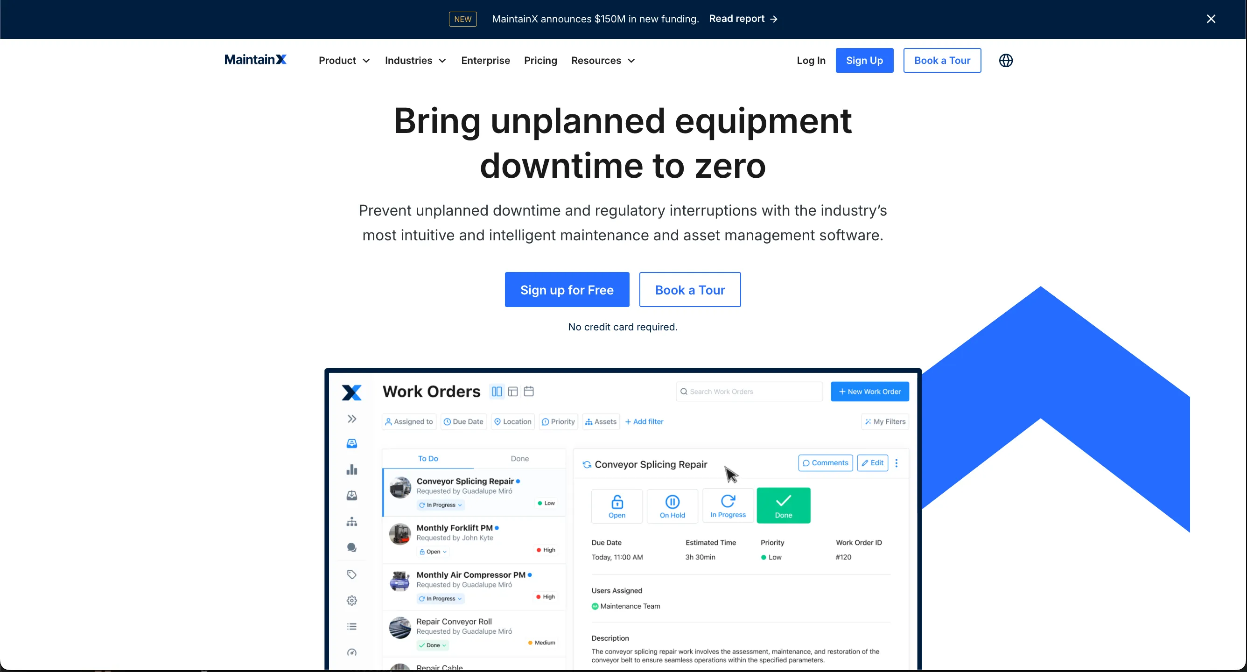Open the Resources dropdown menu
This screenshot has width=1247, height=672.
tap(602, 61)
